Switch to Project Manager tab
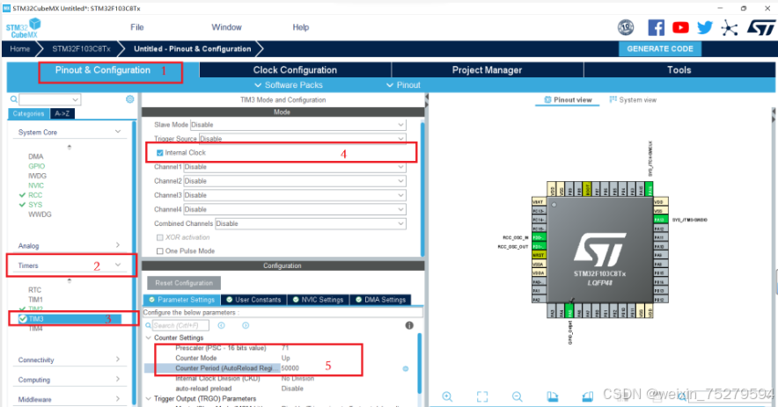 coord(487,70)
